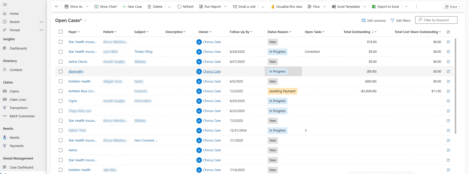Toggle the select-all checkbox in header
Viewport: 469px width, 174px height.
(x=61, y=32)
